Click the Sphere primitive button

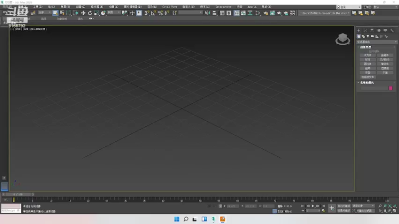368,59
